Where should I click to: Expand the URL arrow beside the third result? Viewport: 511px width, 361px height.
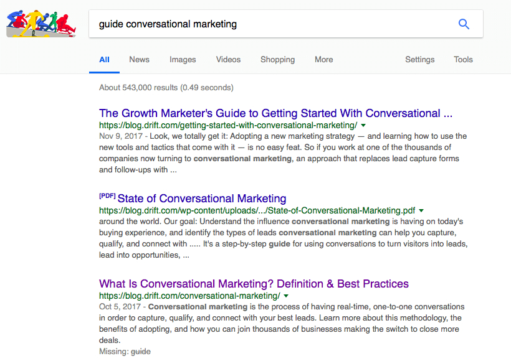pos(286,296)
